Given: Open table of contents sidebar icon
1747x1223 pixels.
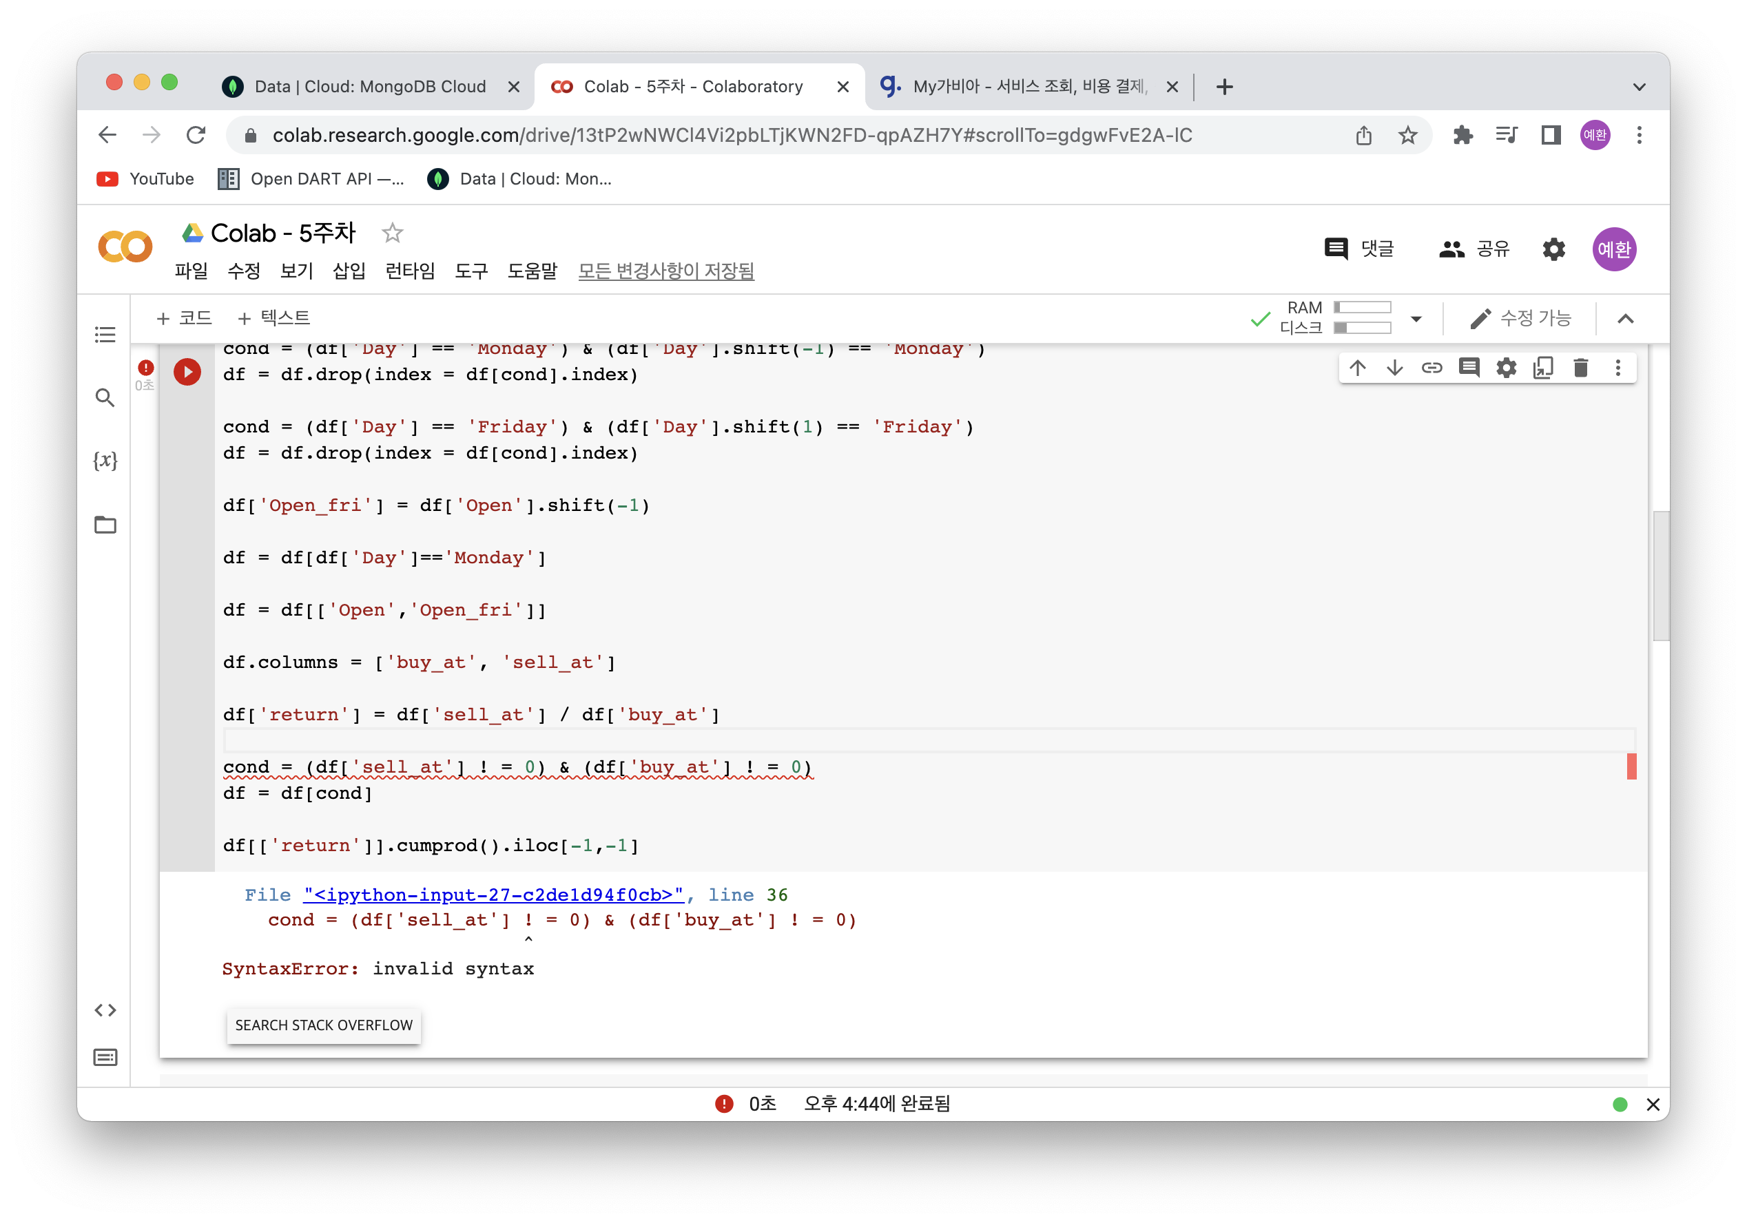Looking at the screenshot, I should pyautogui.click(x=105, y=335).
